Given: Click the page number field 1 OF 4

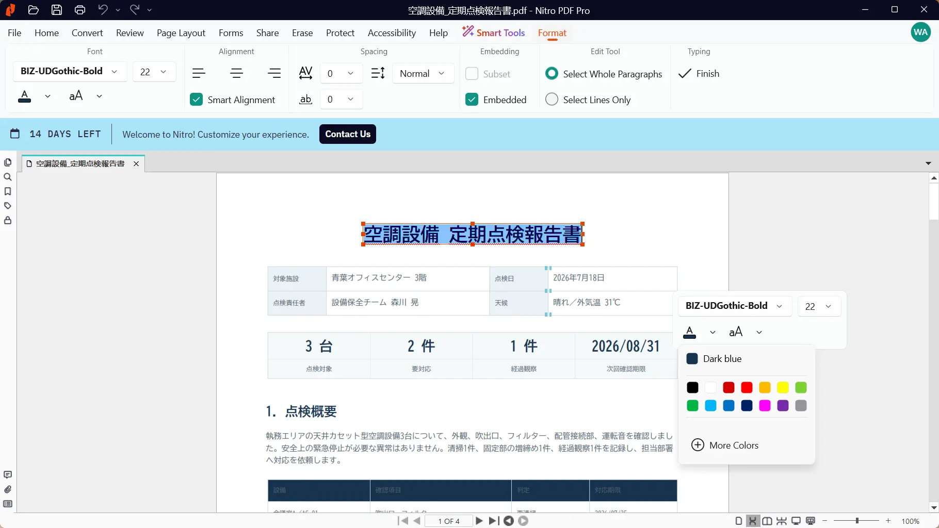Looking at the screenshot, I should pos(449,521).
